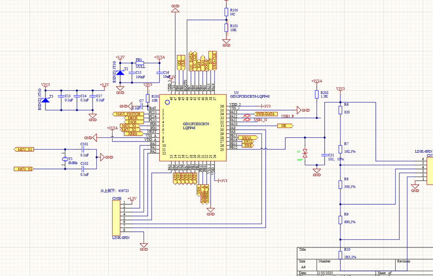Select the Y1 8MHz crystal symbol

point(65,159)
